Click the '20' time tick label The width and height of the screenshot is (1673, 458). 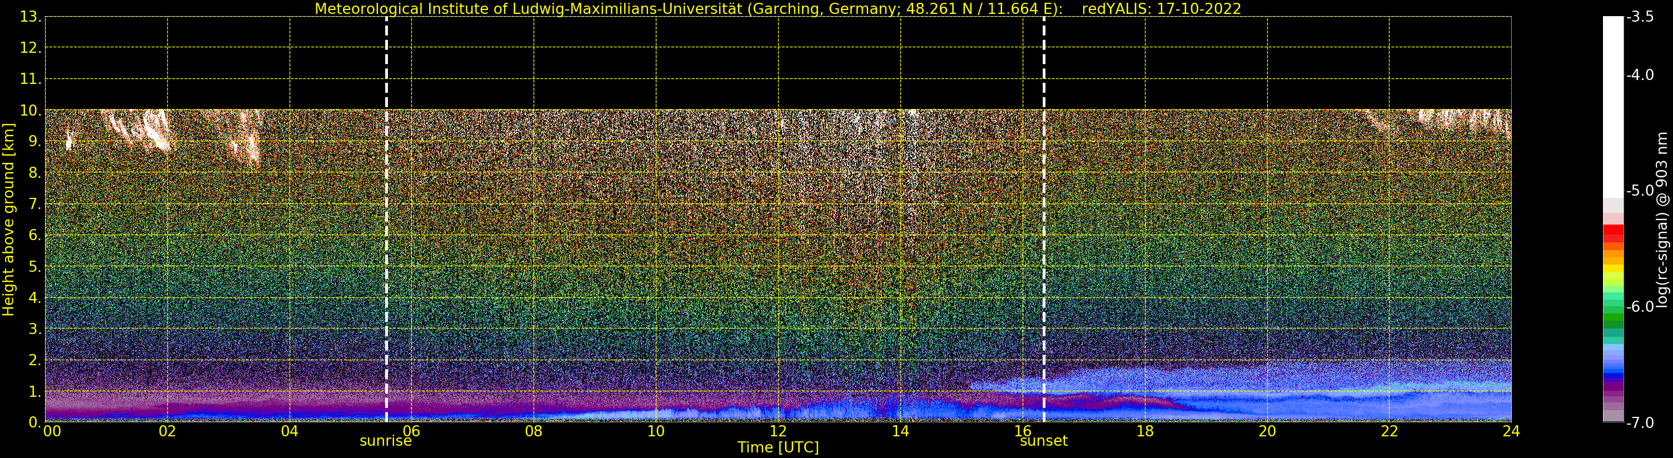[1267, 431]
